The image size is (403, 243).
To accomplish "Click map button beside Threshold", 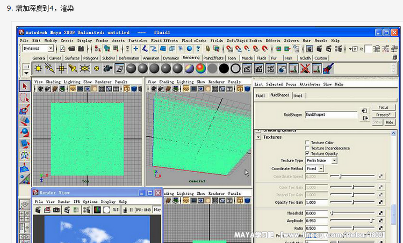I will pos(381,213).
